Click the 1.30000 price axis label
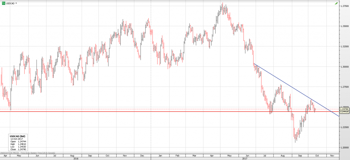Viewport: 350px width, 160px height. click(345, 66)
